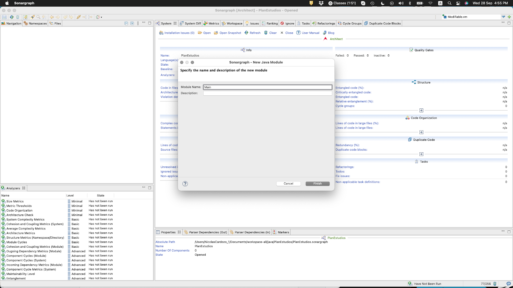Click the speech bubble icon in the status bar
The image size is (513, 288).
(x=509, y=284)
